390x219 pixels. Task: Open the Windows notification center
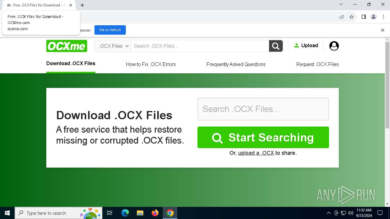(380, 213)
